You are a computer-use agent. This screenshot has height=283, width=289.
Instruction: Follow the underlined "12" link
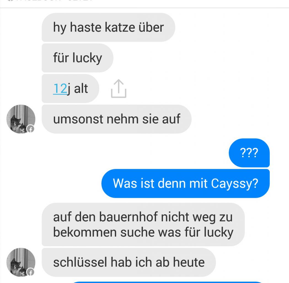click(60, 89)
